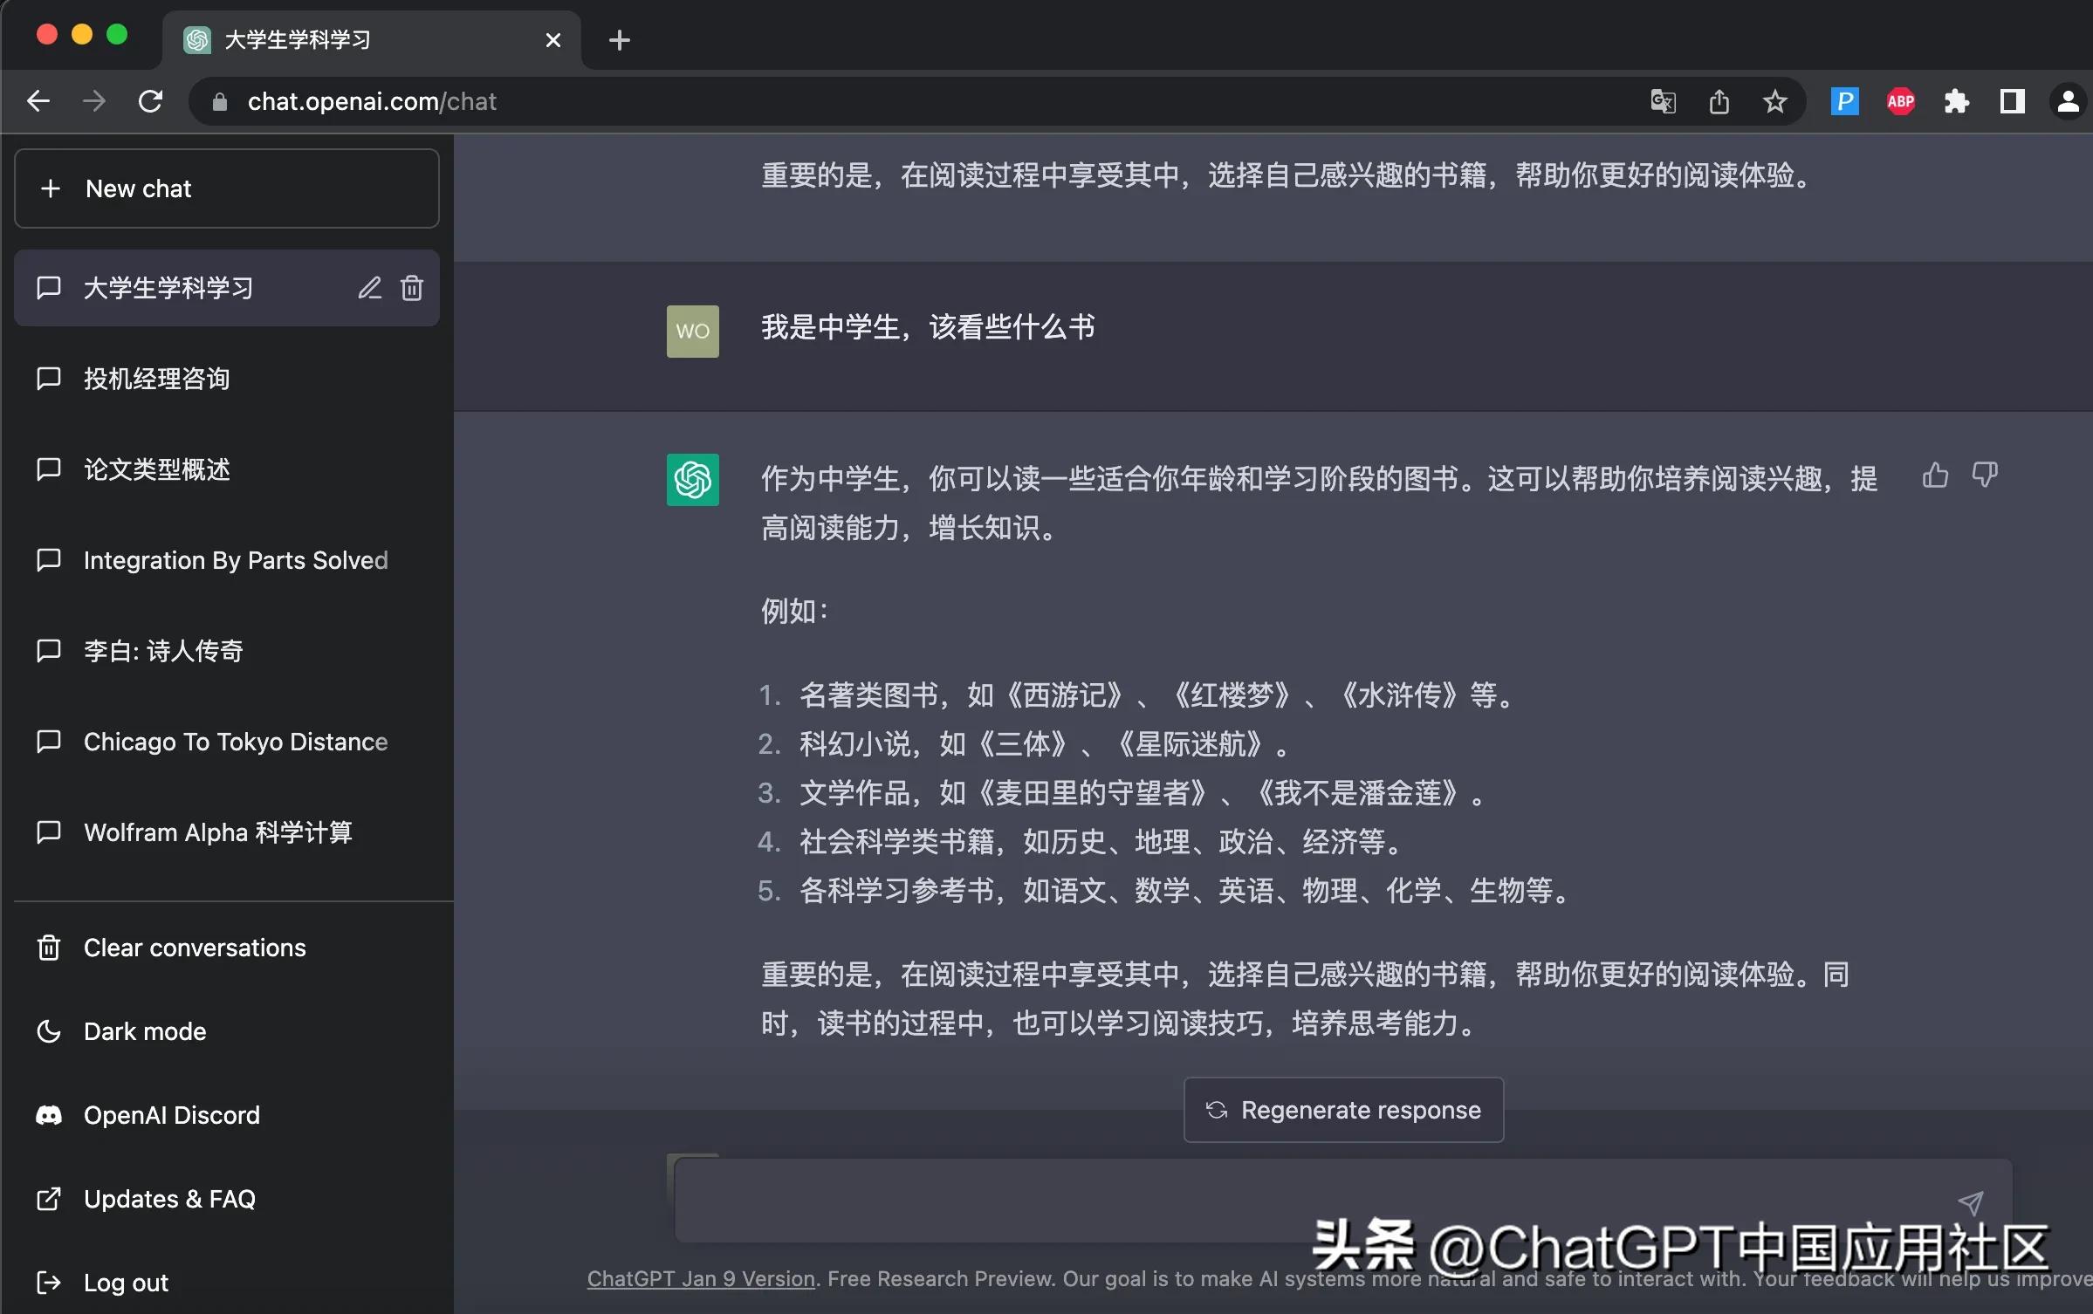Viewport: 2093px width, 1314px height.
Task: Select the 李白: 诗人传奇 conversation
Action: pyautogui.click(x=161, y=650)
